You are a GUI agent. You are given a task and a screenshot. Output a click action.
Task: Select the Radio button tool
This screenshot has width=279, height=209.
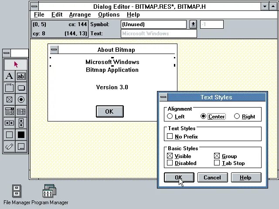click(x=21, y=100)
